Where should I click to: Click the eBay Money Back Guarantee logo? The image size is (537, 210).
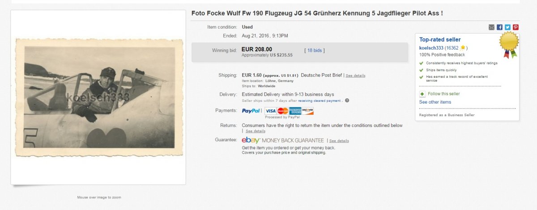[x=251, y=140]
